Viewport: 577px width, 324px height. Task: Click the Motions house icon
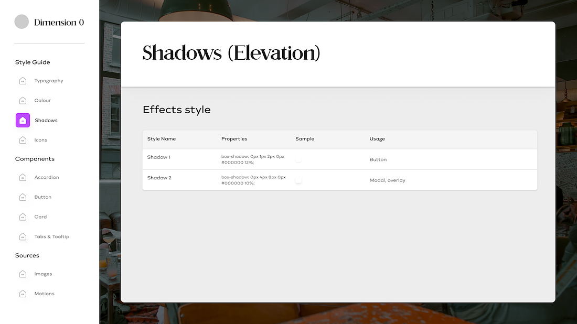(23, 294)
